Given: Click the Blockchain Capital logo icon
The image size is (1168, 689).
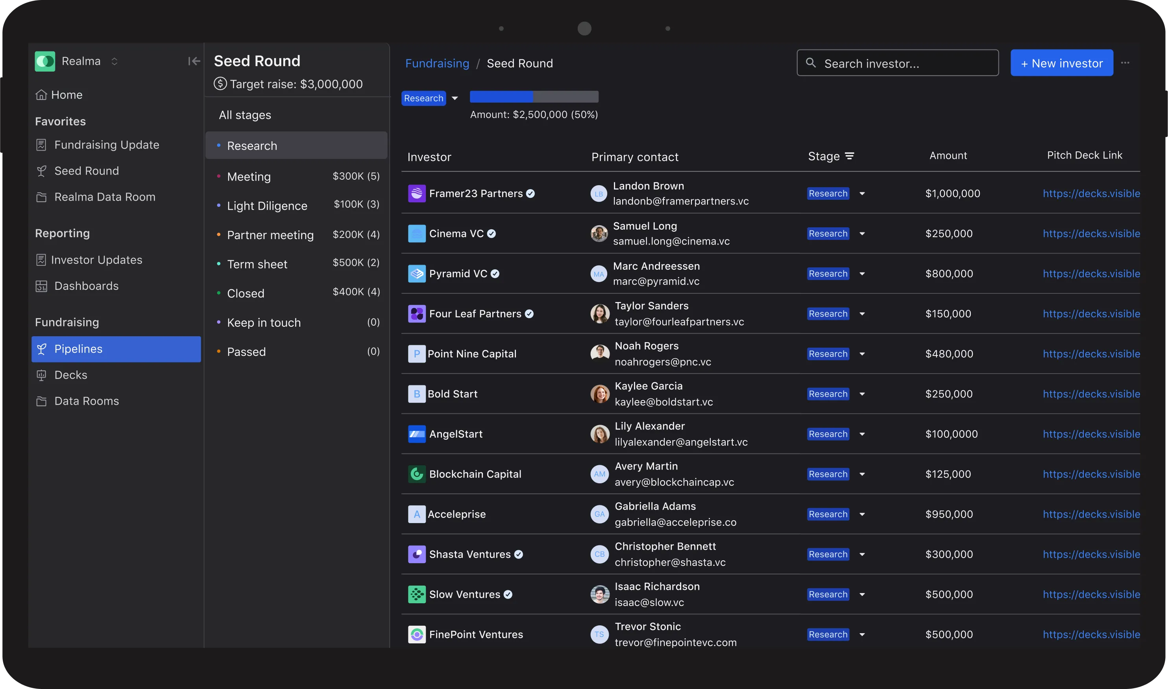Looking at the screenshot, I should coord(416,474).
